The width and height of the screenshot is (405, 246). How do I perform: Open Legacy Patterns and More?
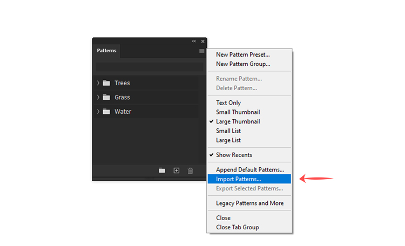[249, 203]
